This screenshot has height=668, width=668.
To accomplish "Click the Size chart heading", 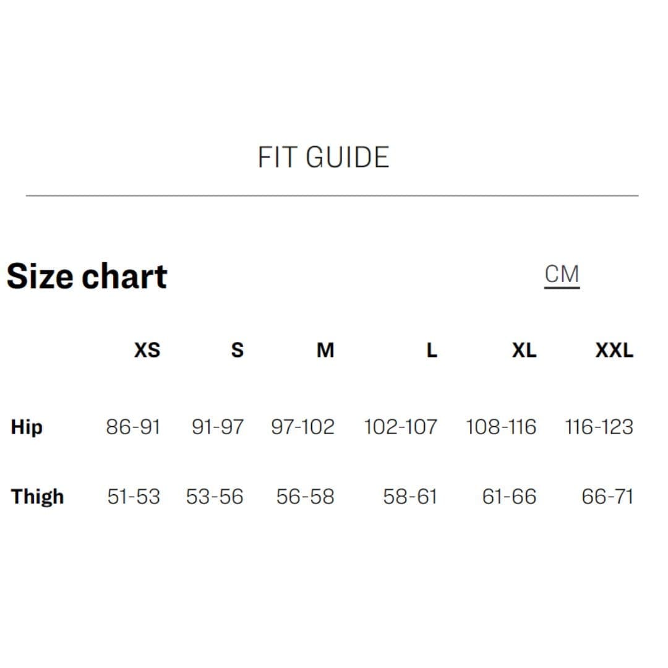I will point(87,276).
